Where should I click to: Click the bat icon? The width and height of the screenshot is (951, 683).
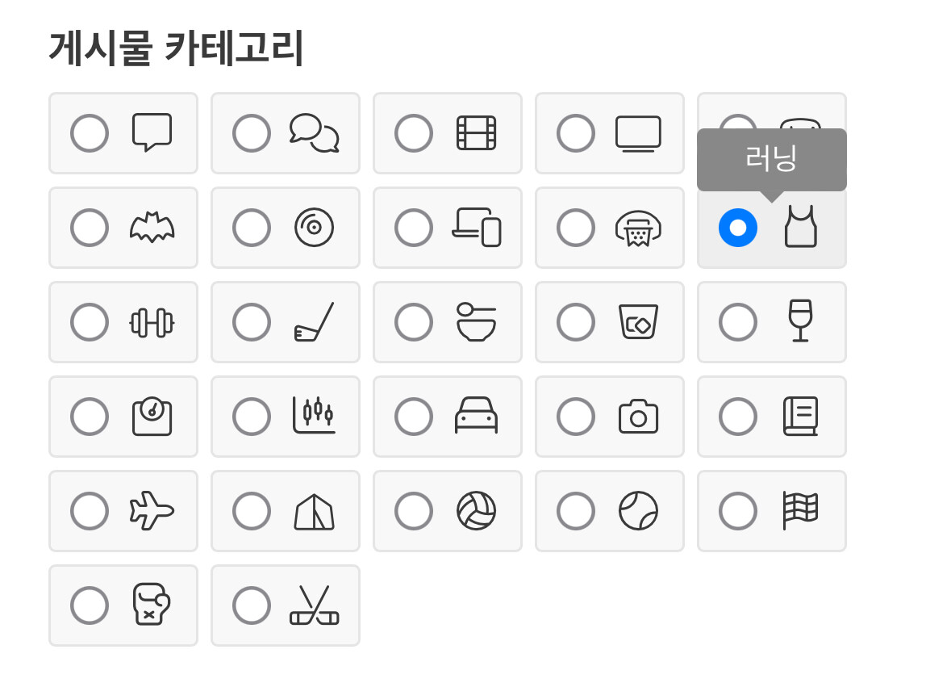(152, 228)
